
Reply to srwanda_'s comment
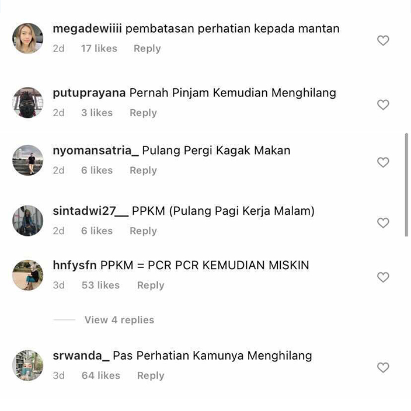click(151, 375)
